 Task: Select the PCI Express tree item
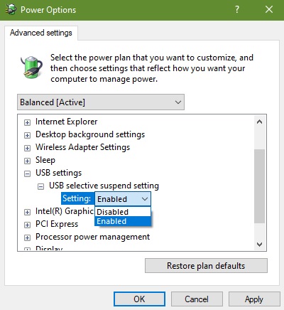(x=57, y=224)
